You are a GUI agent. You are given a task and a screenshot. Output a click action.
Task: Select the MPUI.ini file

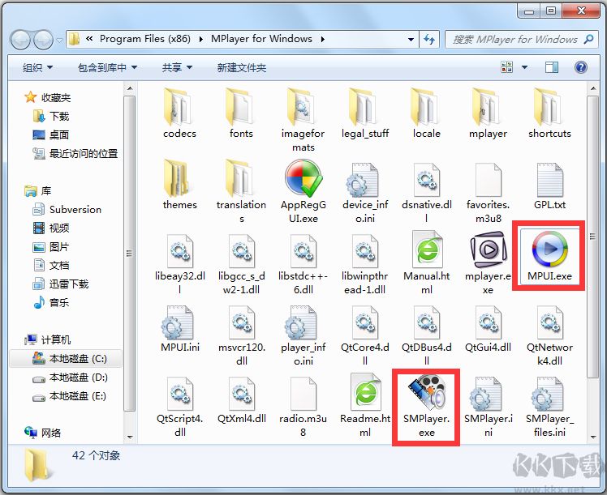(179, 327)
